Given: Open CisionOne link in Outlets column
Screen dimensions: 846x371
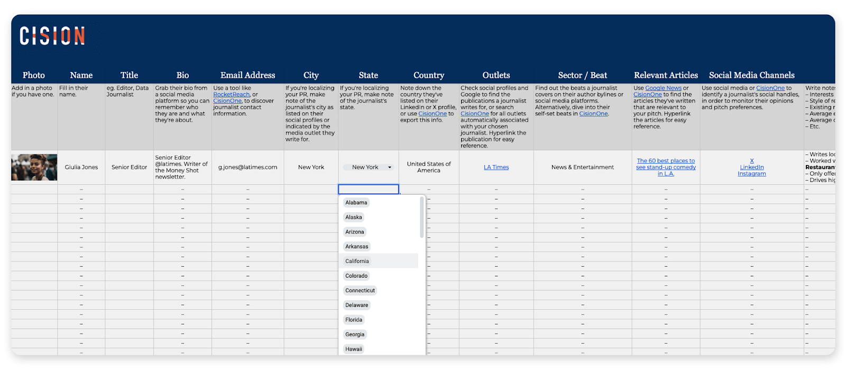Looking at the screenshot, I should coord(475,114).
